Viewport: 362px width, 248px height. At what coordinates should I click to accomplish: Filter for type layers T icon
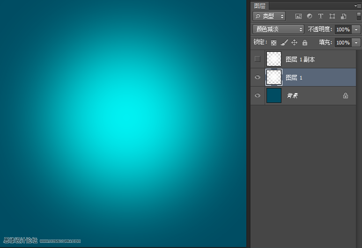click(320, 16)
